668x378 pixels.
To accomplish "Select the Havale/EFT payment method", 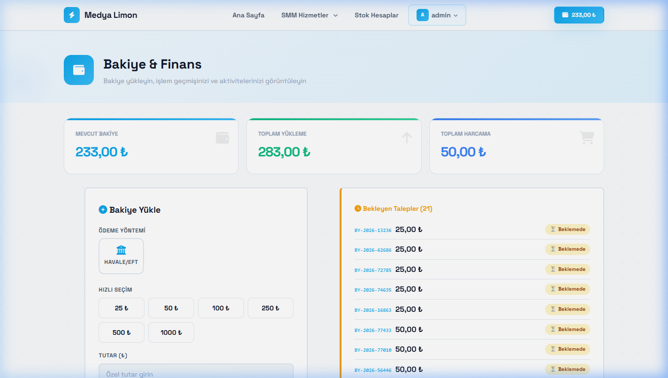I will [121, 256].
